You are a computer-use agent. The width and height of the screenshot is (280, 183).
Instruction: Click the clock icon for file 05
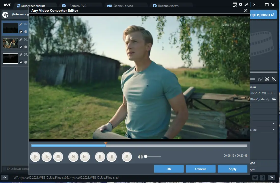pos(26,32)
